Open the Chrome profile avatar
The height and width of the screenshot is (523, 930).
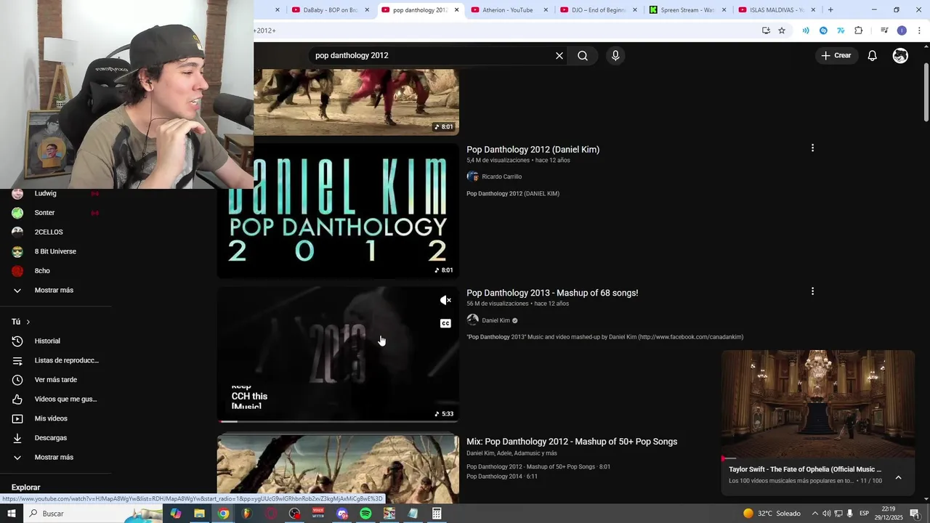902,31
